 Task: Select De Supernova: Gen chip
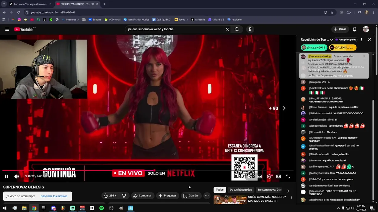click(270, 190)
